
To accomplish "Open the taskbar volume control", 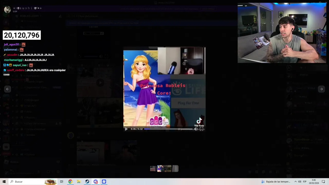I will [x=300, y=182].
